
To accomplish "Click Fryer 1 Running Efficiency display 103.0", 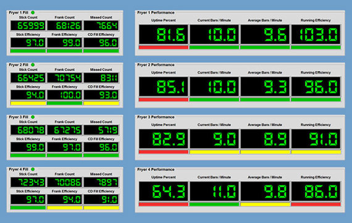I will click(x=316, y=35).
